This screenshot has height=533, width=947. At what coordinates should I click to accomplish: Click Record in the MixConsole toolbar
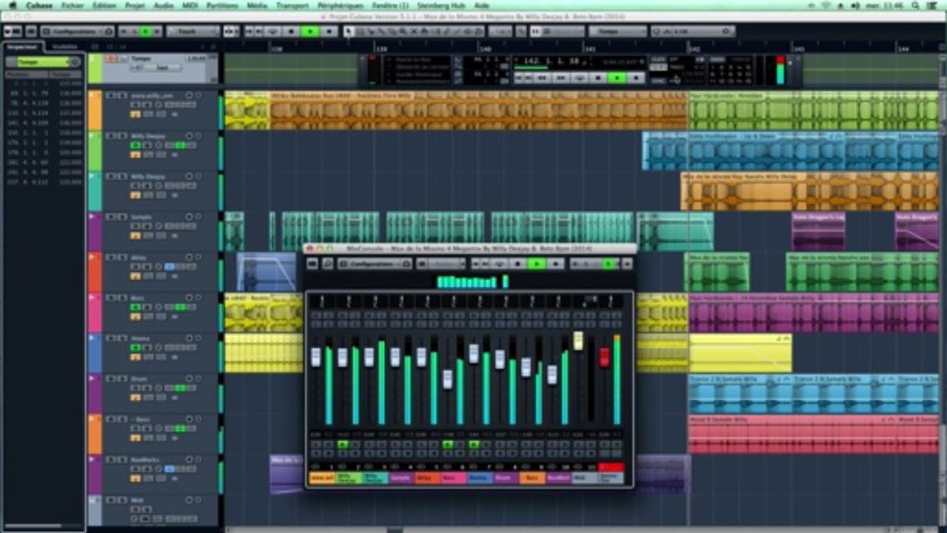(x=556, y=264)
